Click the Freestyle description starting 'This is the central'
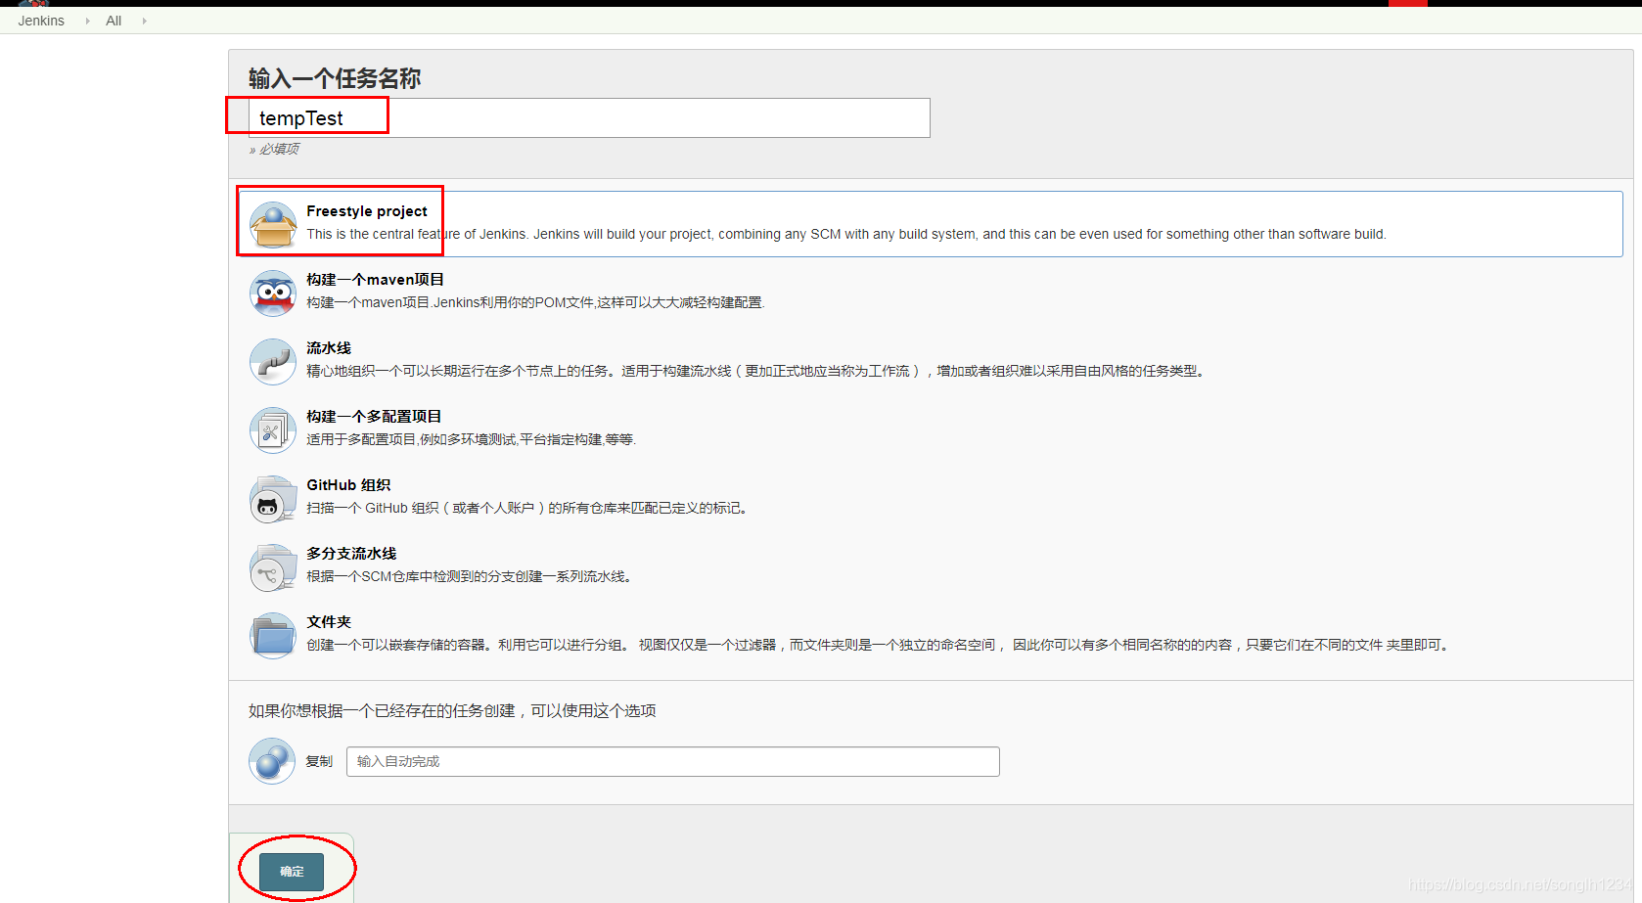1642x903 pixels. tap(846, 234)
